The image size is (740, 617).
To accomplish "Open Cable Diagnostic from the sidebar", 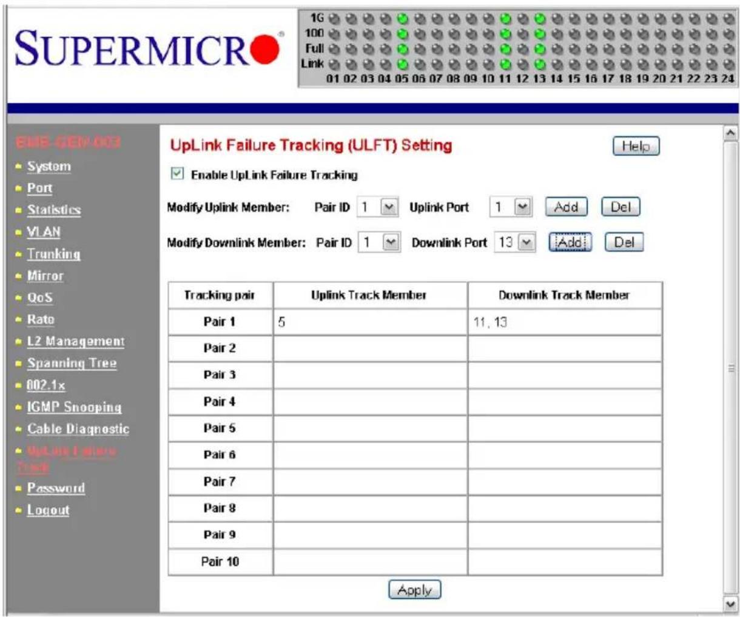I will (78, 429).
